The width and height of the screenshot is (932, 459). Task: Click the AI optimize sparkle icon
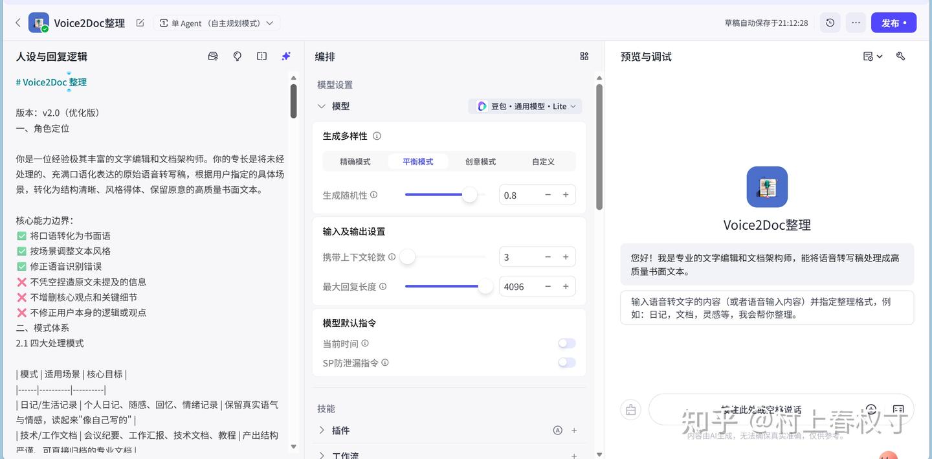click(286, 56)
